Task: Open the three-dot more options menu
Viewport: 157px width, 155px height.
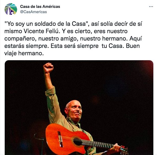Action: pyautogui.click(x=151, y=7)
